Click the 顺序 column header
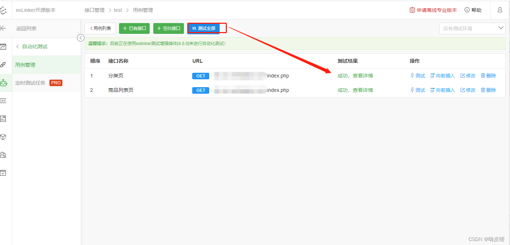Screen dimensions: 510x245 click(95, 61)
